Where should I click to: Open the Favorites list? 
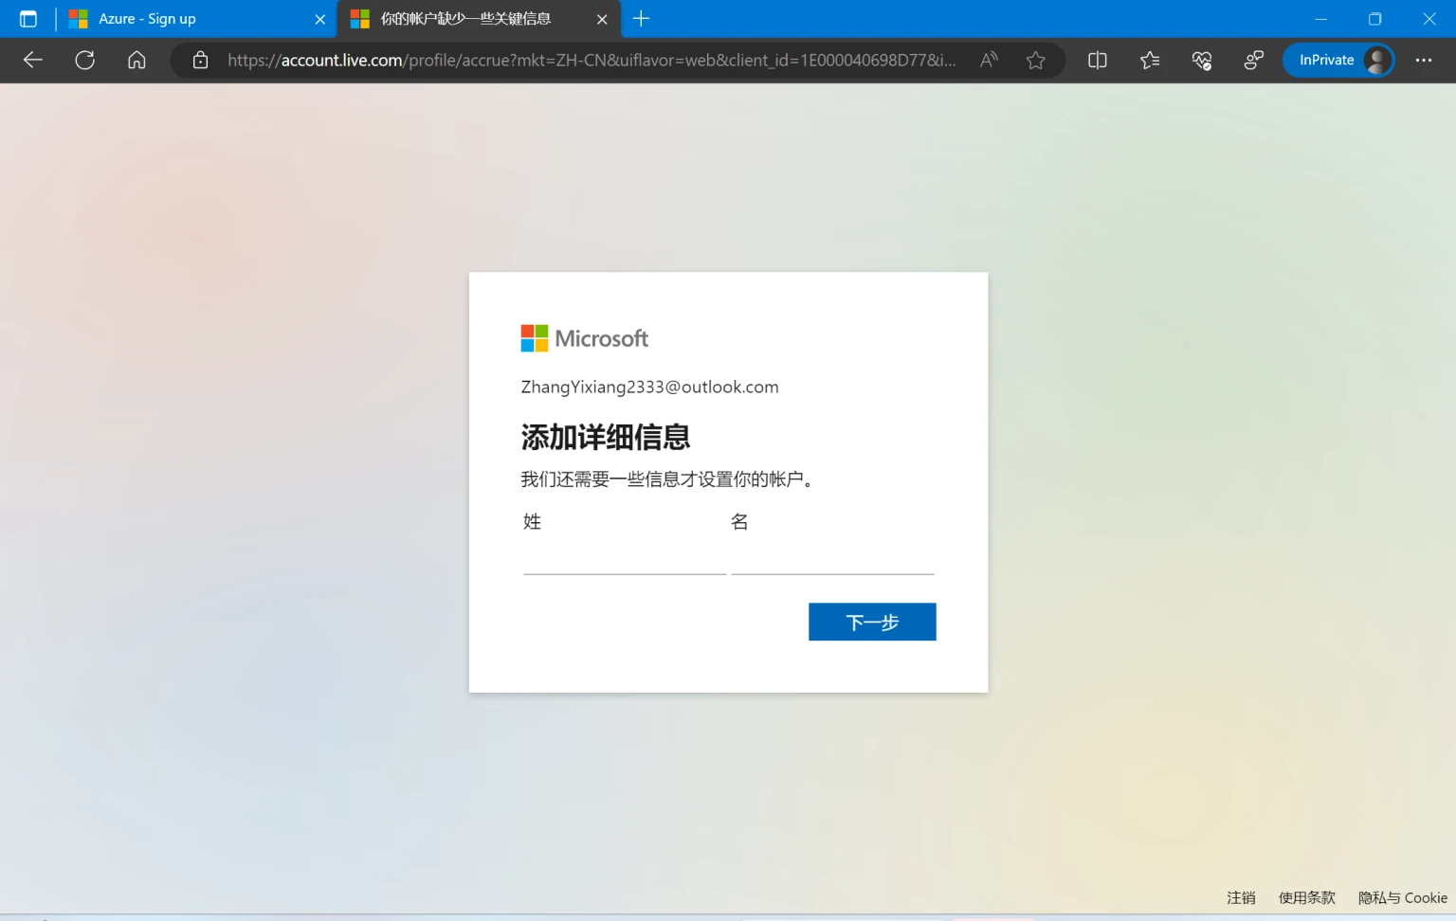(x=1150, y=60)
